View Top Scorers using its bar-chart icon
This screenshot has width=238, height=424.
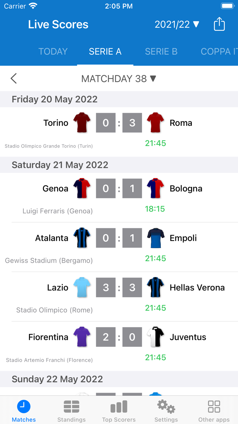pos(119,406)
